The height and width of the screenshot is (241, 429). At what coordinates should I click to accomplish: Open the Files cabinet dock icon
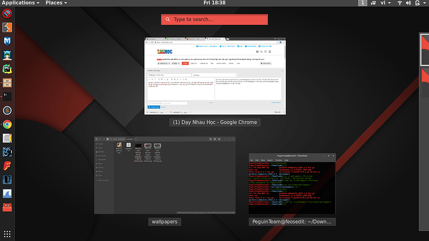click(7, 83)
